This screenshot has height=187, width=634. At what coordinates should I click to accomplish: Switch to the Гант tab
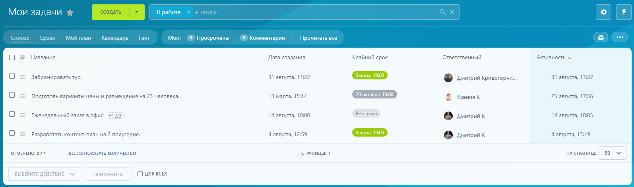(144, 38)
